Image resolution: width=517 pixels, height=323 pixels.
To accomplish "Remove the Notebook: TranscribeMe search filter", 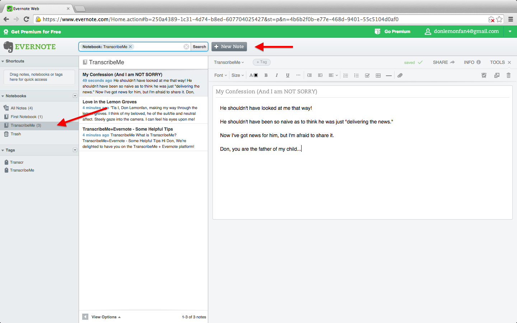I will tap(130, 47).
